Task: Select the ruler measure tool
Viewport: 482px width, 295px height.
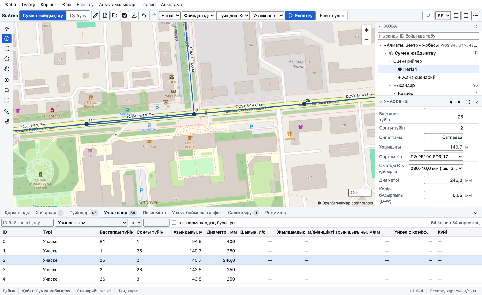Action: (x=7, y=112)
